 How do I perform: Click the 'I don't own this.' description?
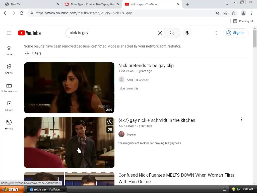[129, 88]
